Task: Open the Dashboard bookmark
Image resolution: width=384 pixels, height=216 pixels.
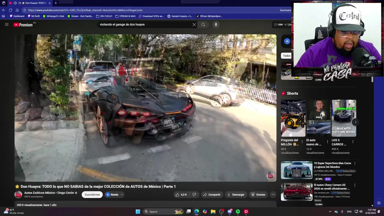Action: point(17,16)
